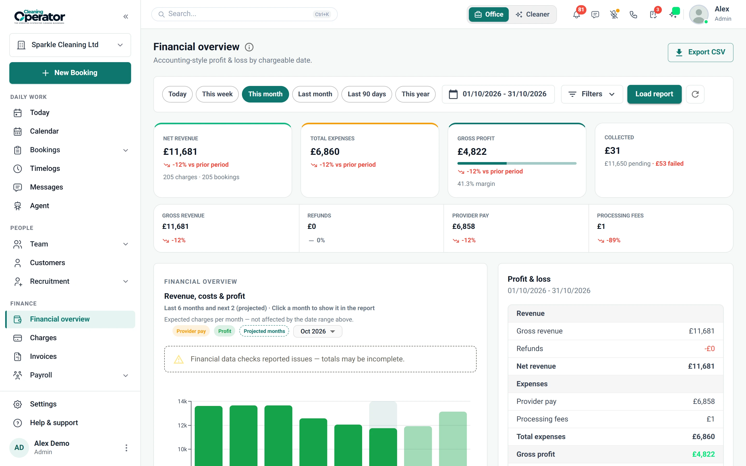Click the Alex profile avatar in header
Screen dimensions: 746x466
coord(699,14)
